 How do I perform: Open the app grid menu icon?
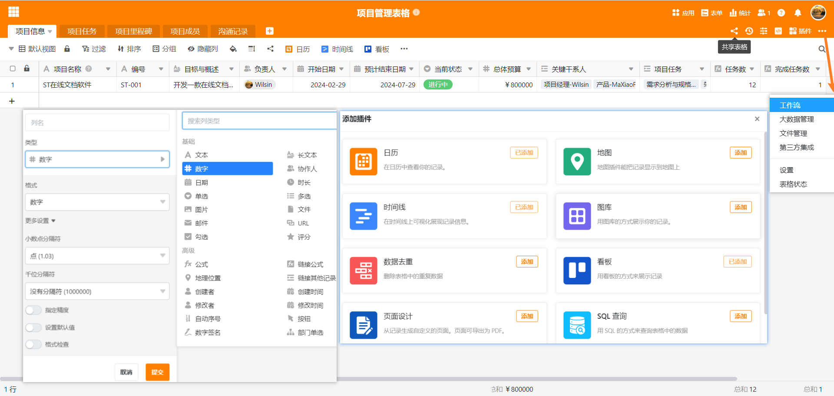[14, 12]
